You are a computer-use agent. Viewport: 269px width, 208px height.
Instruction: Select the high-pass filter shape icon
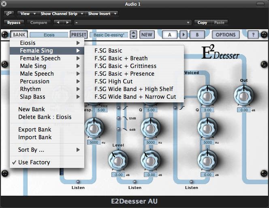point(126,108)
